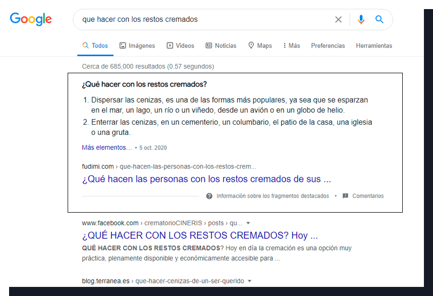Go to the Maps tab
The width and height of the screenshot is (433, 296).
(x=260, y=45)
